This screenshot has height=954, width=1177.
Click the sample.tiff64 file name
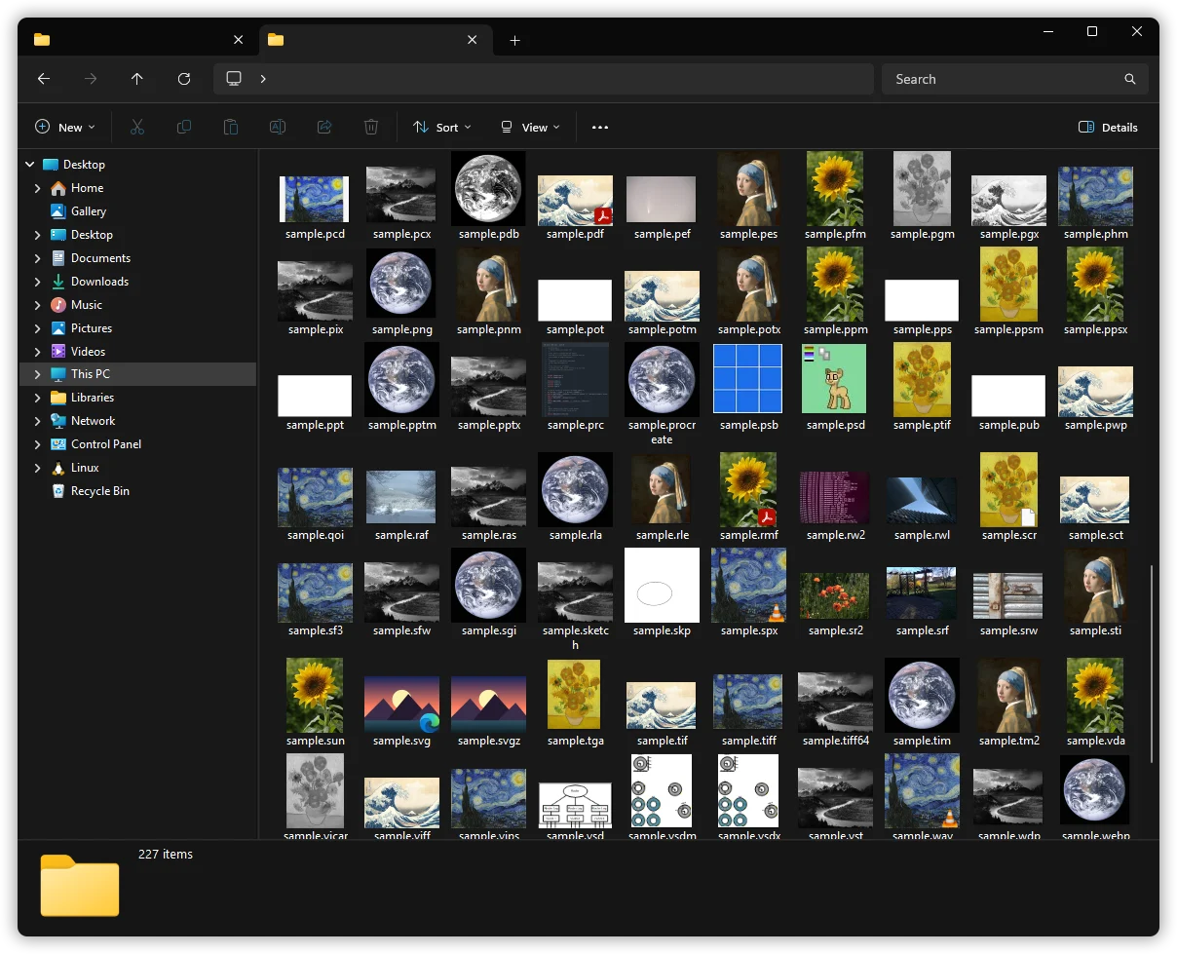pyautogui.click(x=835, y=741)
